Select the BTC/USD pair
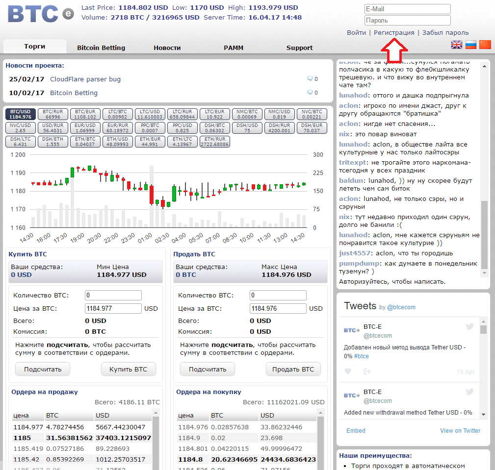The image size is (495, 470). 21,114
